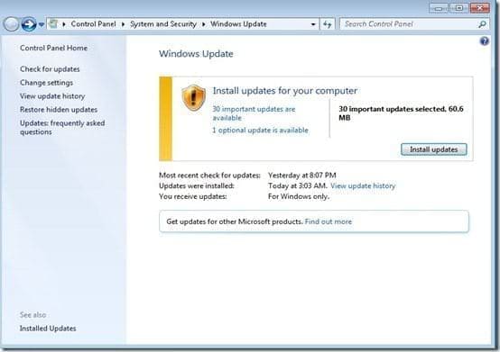
Task: Expand arrow after Control Panel breadcrumb
Action: pos(123,24)
